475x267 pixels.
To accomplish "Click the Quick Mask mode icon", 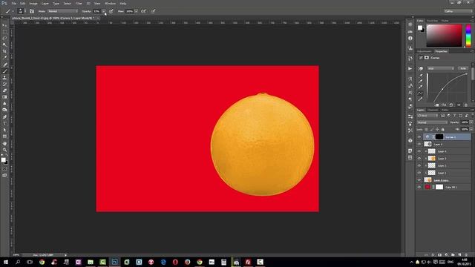I will (4, 169).
